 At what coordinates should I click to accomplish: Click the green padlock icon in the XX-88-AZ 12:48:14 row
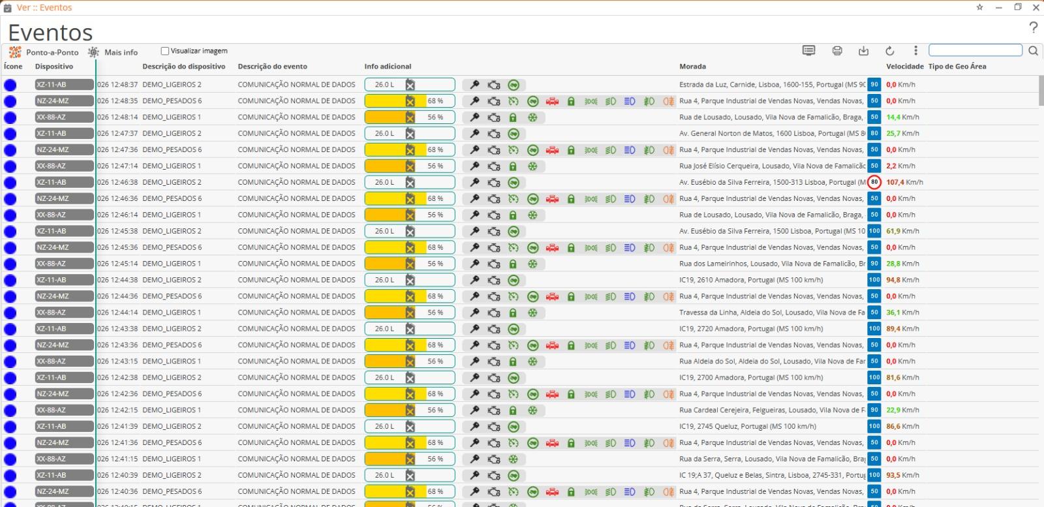513,117
